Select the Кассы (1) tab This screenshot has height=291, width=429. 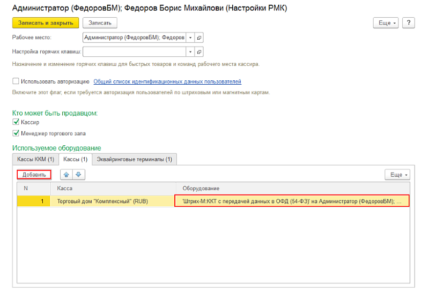[75, 159]
